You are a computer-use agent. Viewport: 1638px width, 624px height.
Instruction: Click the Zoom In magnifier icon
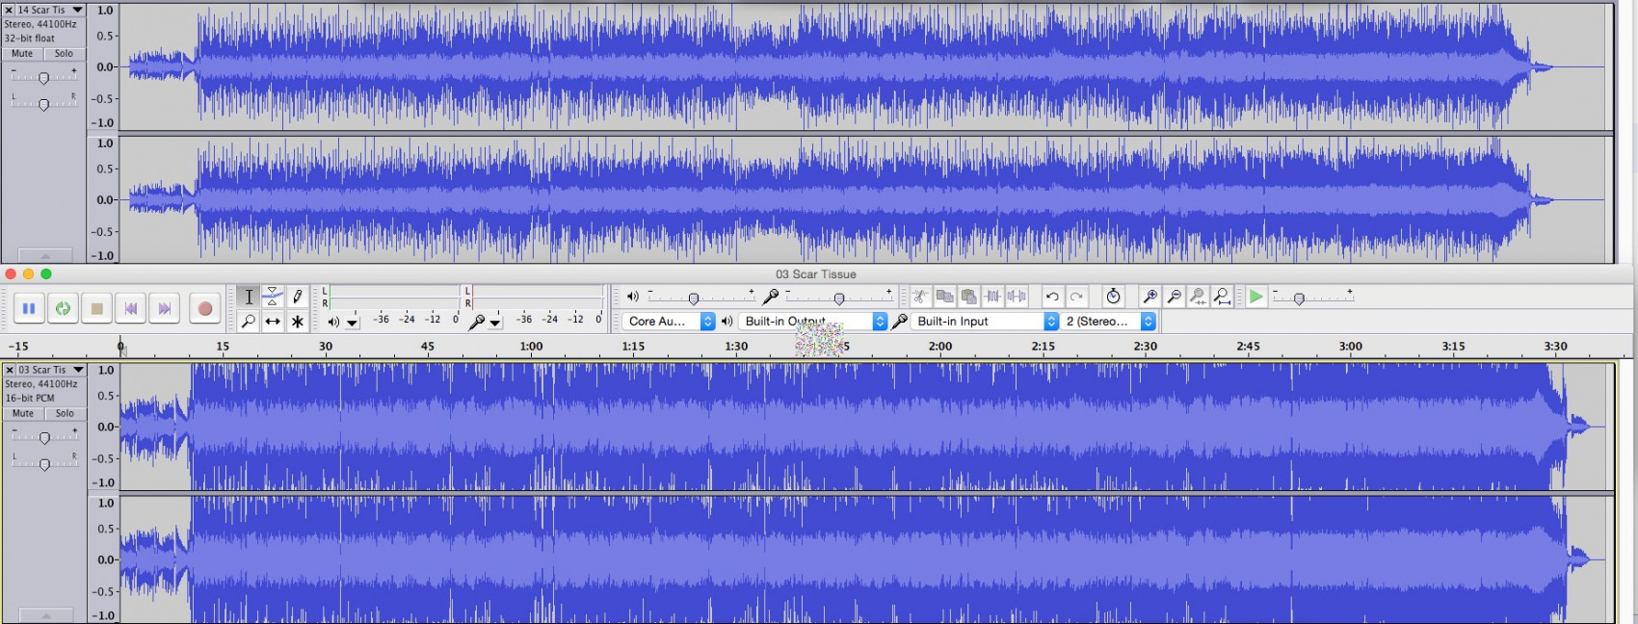tap(1149, 297)
